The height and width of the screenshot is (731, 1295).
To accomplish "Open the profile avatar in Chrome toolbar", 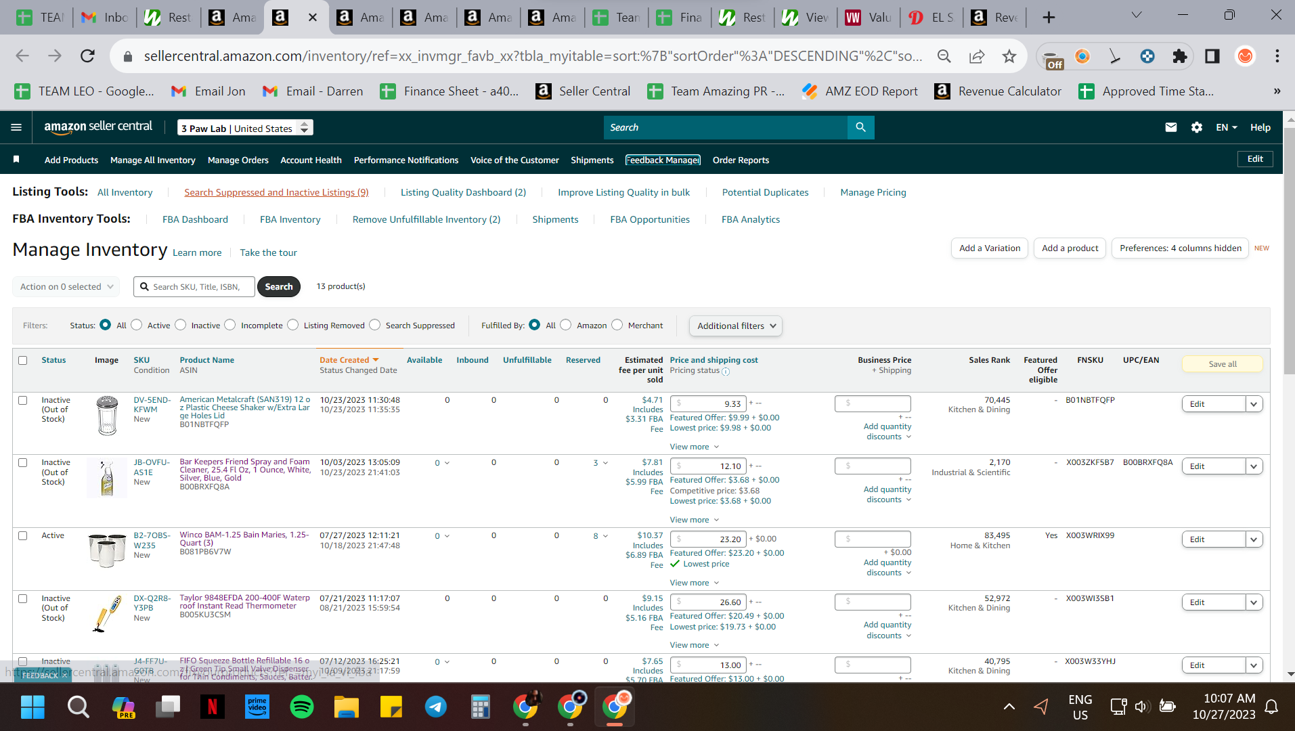I will point(1245,56).
